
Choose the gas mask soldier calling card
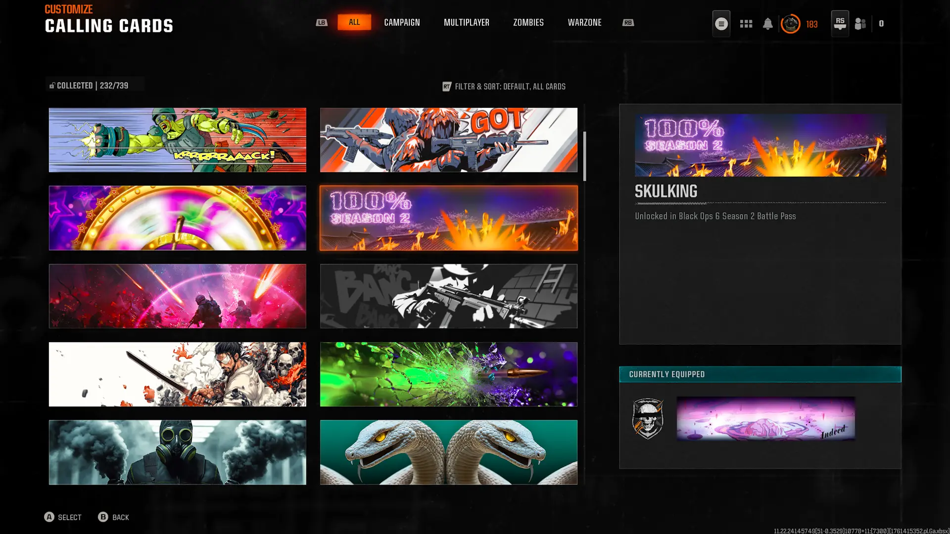pos(177,452)
